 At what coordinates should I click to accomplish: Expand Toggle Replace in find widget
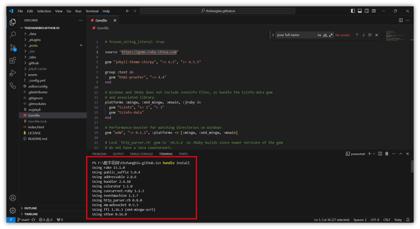[273, 35]
